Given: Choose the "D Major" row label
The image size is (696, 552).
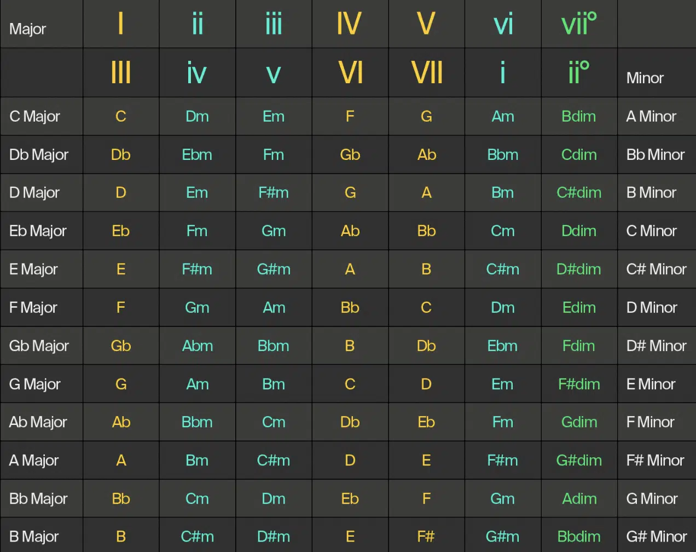Looking at the screenshot, I should pyautogui.click(x=34, y=193).
